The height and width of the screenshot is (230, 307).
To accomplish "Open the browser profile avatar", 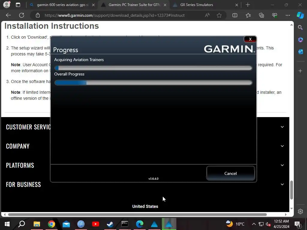I will coord(7,5).
